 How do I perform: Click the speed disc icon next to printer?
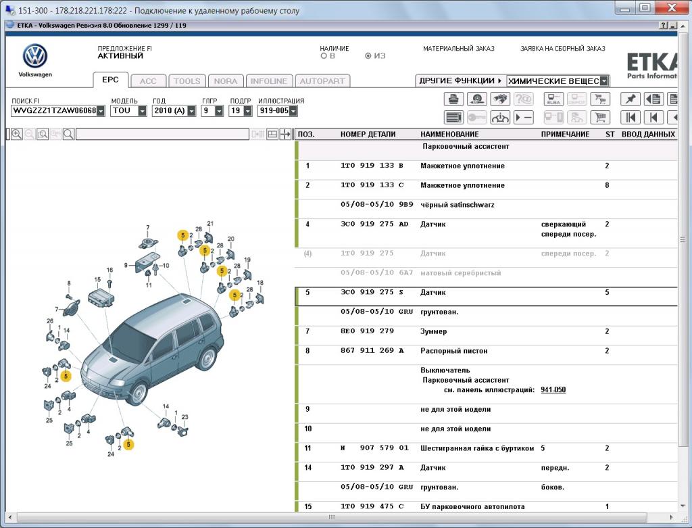476,99
